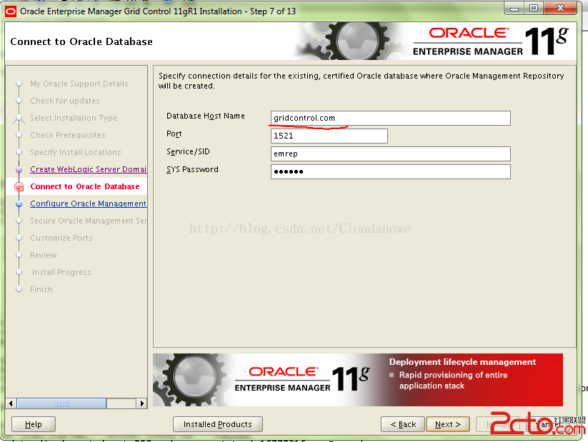Click the horizontal scrollbar thumb in steps panel

pyautogui.click(x=61, y=403)
